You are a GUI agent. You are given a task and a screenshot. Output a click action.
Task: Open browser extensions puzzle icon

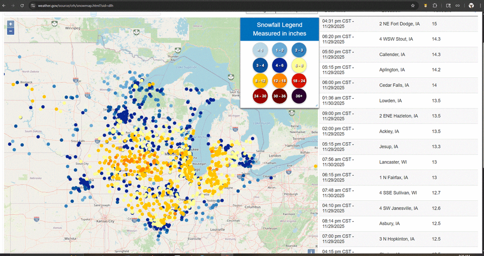coord(435,5)
